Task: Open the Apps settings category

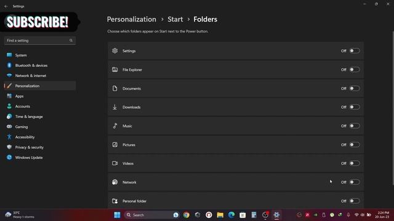Action: (x=40, y=96)
